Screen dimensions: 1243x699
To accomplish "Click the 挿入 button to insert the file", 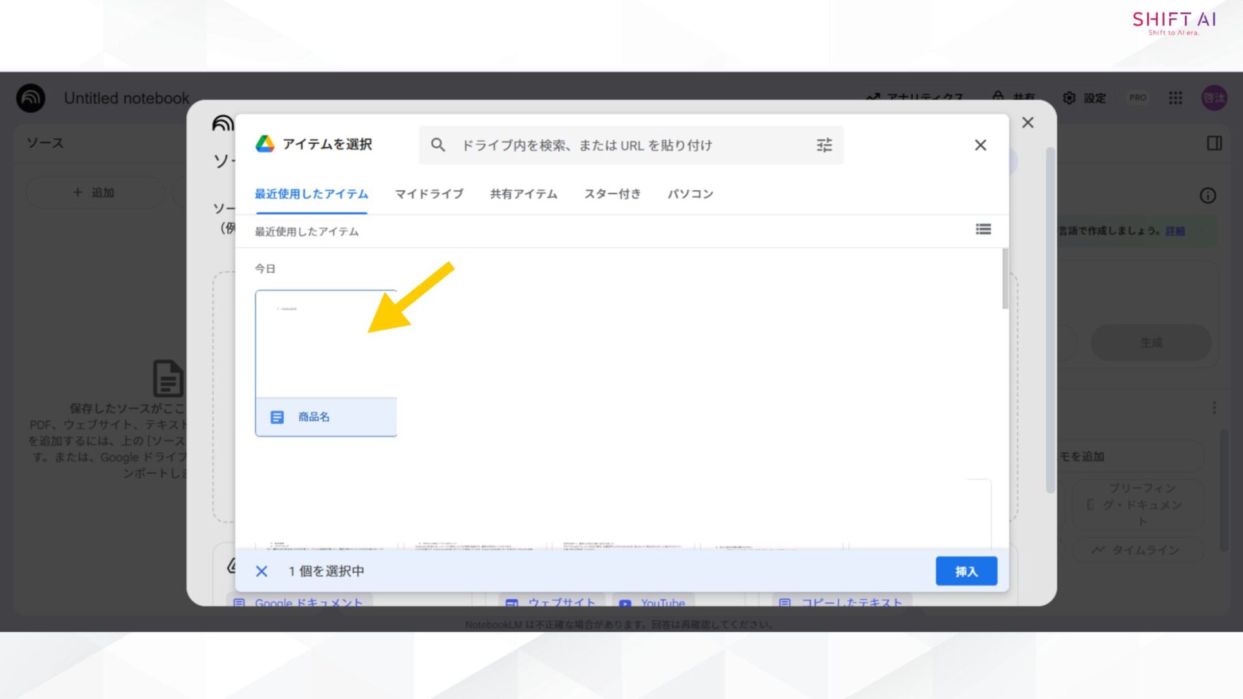I will pyautogui.click(x=966, y=571).
